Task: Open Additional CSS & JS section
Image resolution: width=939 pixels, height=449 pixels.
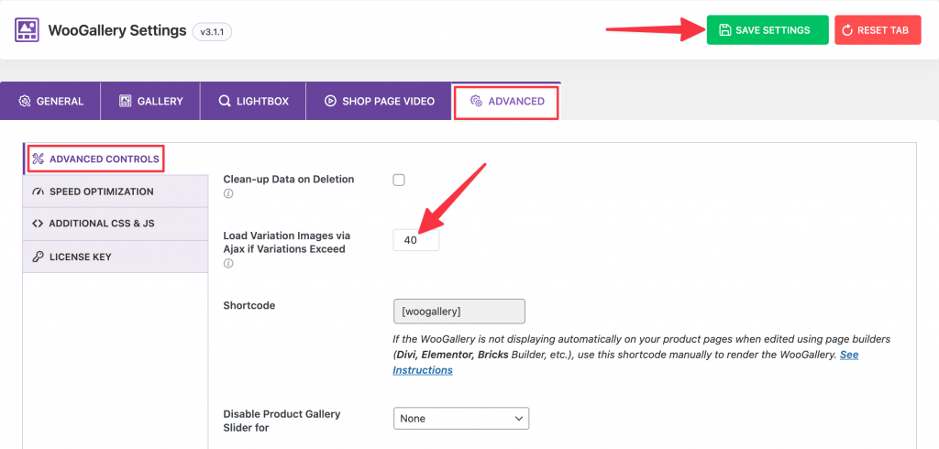Action: 115,224
